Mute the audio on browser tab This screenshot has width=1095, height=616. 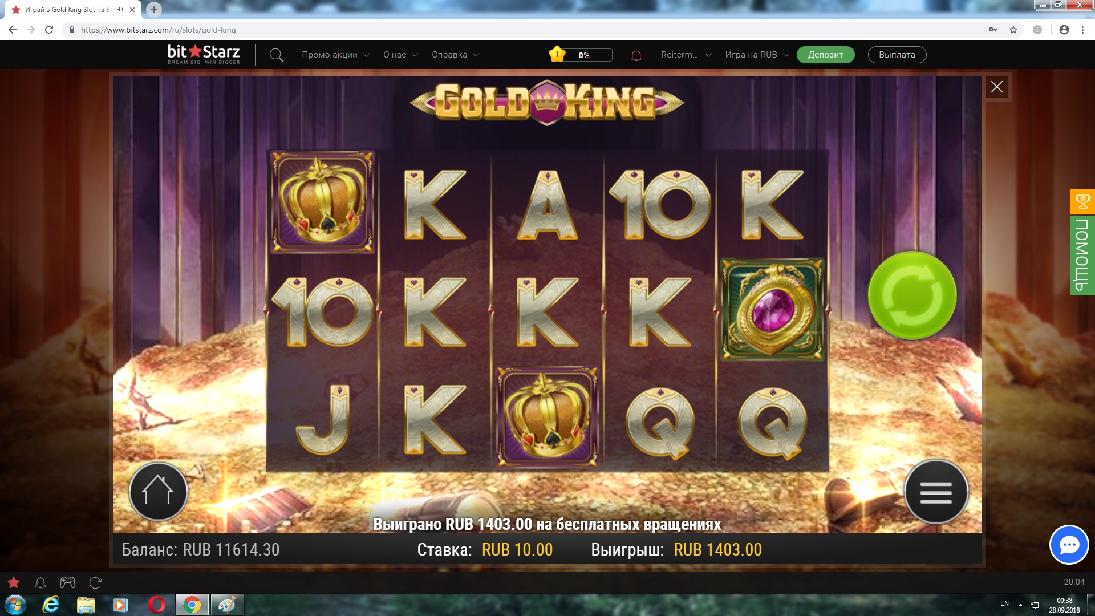point(120,10)
